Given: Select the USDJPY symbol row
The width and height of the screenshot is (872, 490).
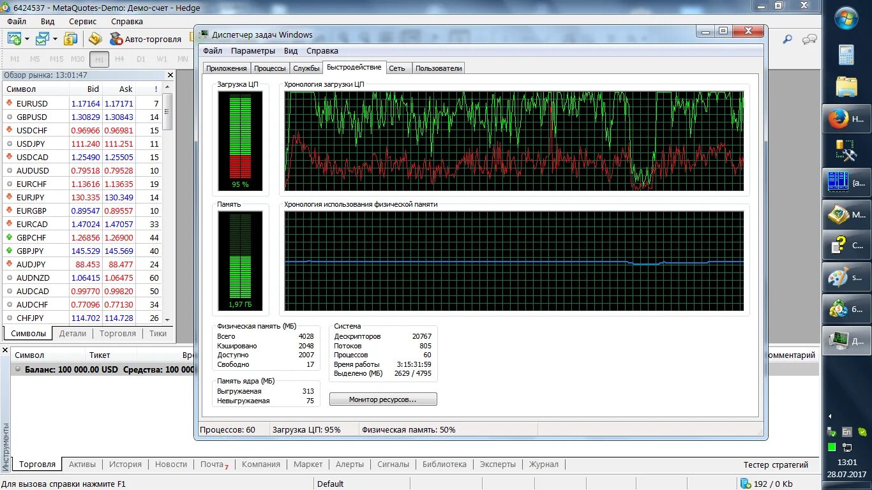Looking at the screenshot, I should pos(83,144).
